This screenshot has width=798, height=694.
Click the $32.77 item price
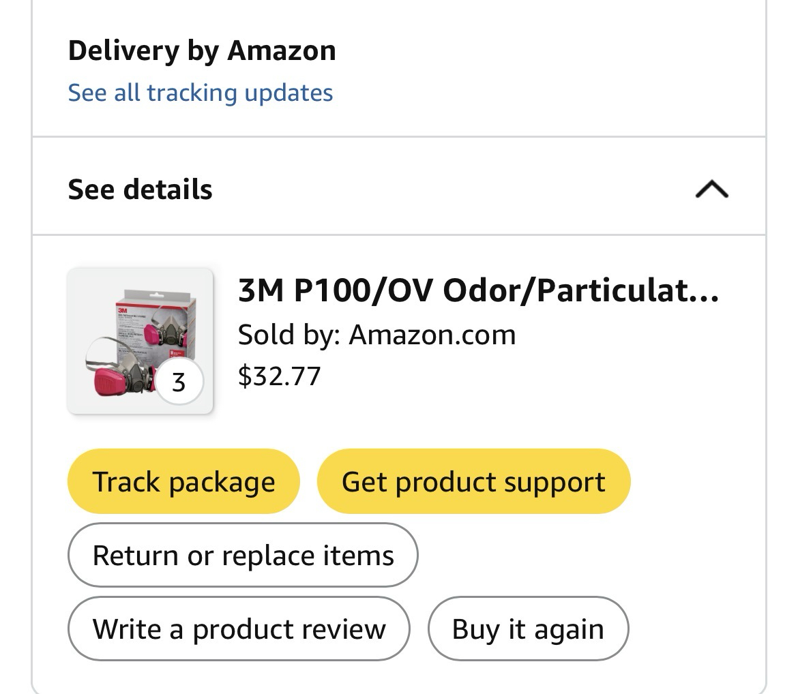pos(279,376)
